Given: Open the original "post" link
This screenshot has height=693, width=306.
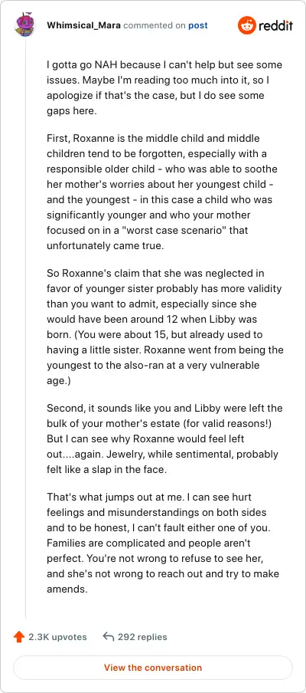Looking at the screenshot, I should coord(198,25).
